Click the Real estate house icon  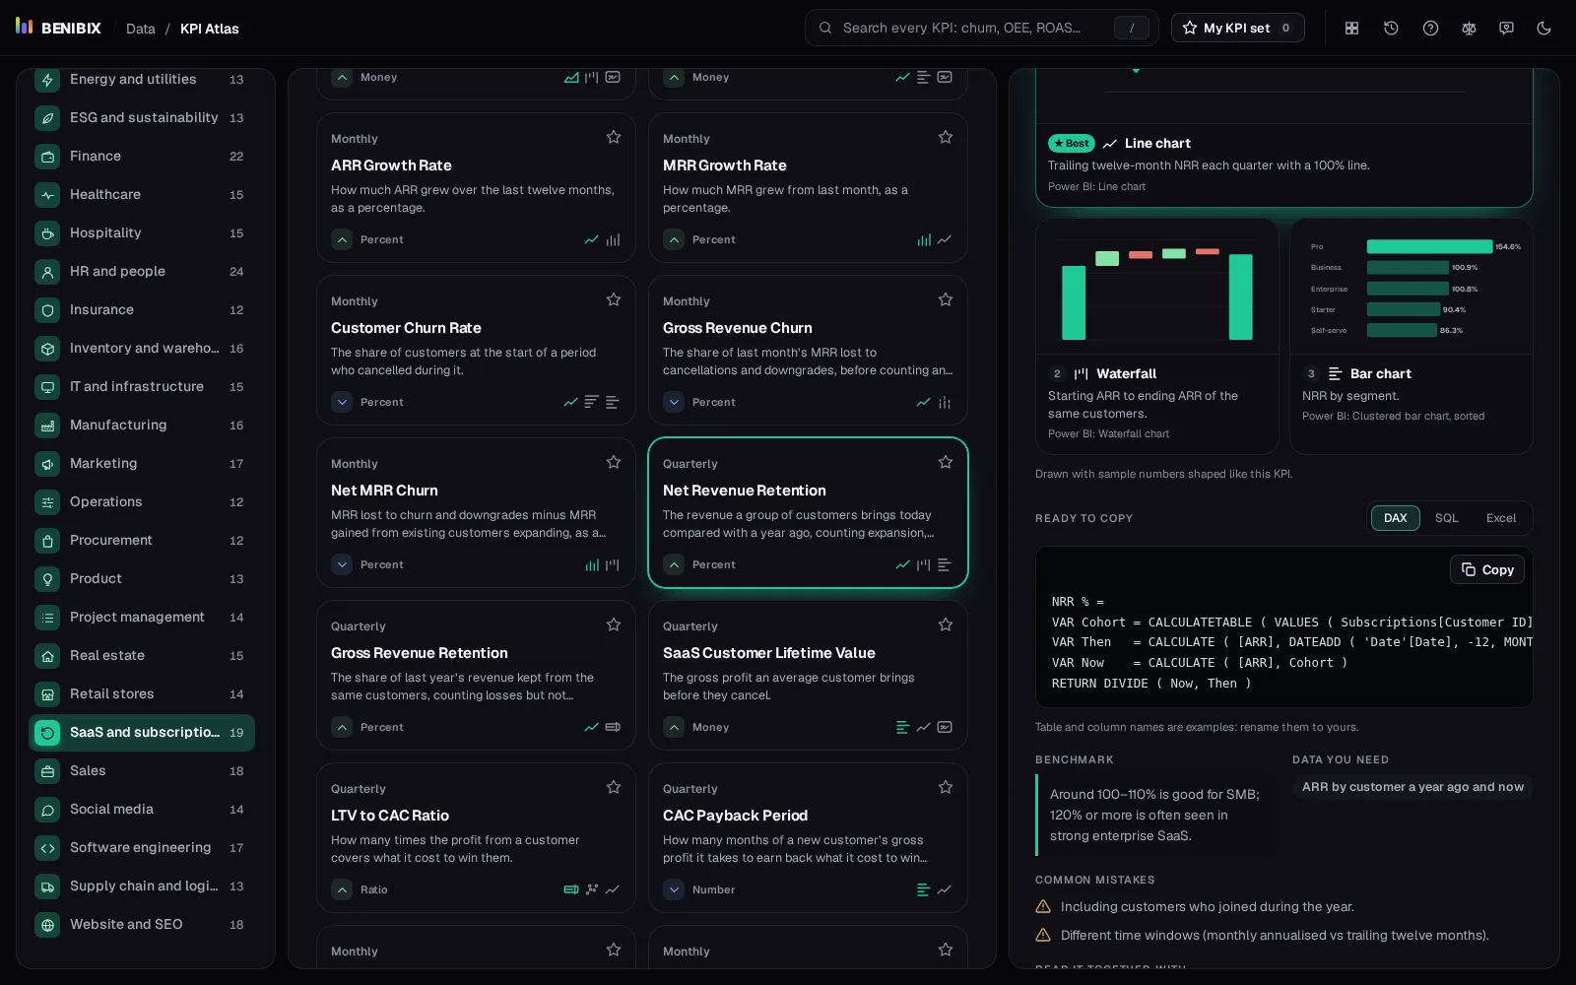[x=47, y=656]
